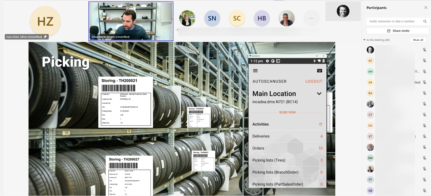The height and width of the screenshot is (196, 431).
Task: Click the CT avatar in participants list
Action: tap(370, 115)
